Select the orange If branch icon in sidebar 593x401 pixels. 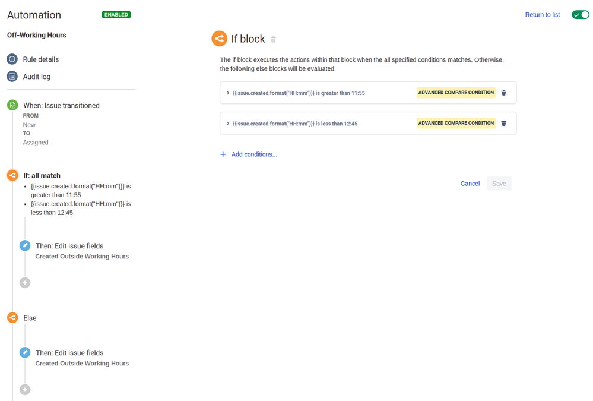coord(12,175)
